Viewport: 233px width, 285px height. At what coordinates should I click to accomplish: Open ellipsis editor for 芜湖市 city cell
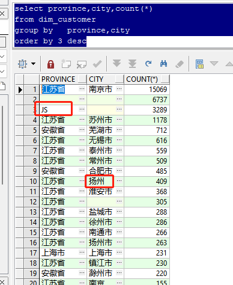[x=119, y=129]
